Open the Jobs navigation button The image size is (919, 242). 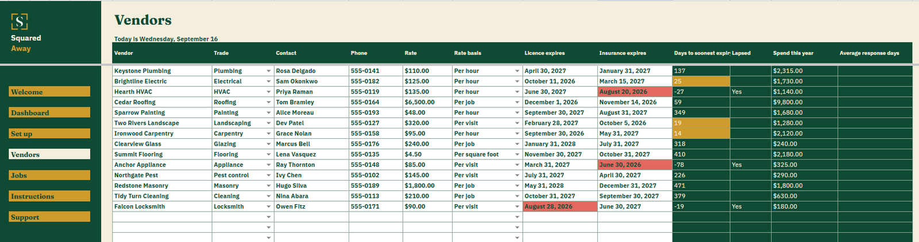pos(49,175)
